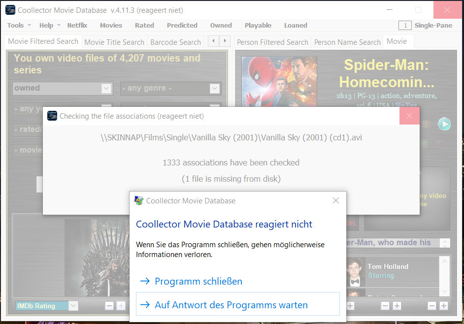464x324 pixels.
Task: Open the Predicted list
Action: tap(182, 26)
